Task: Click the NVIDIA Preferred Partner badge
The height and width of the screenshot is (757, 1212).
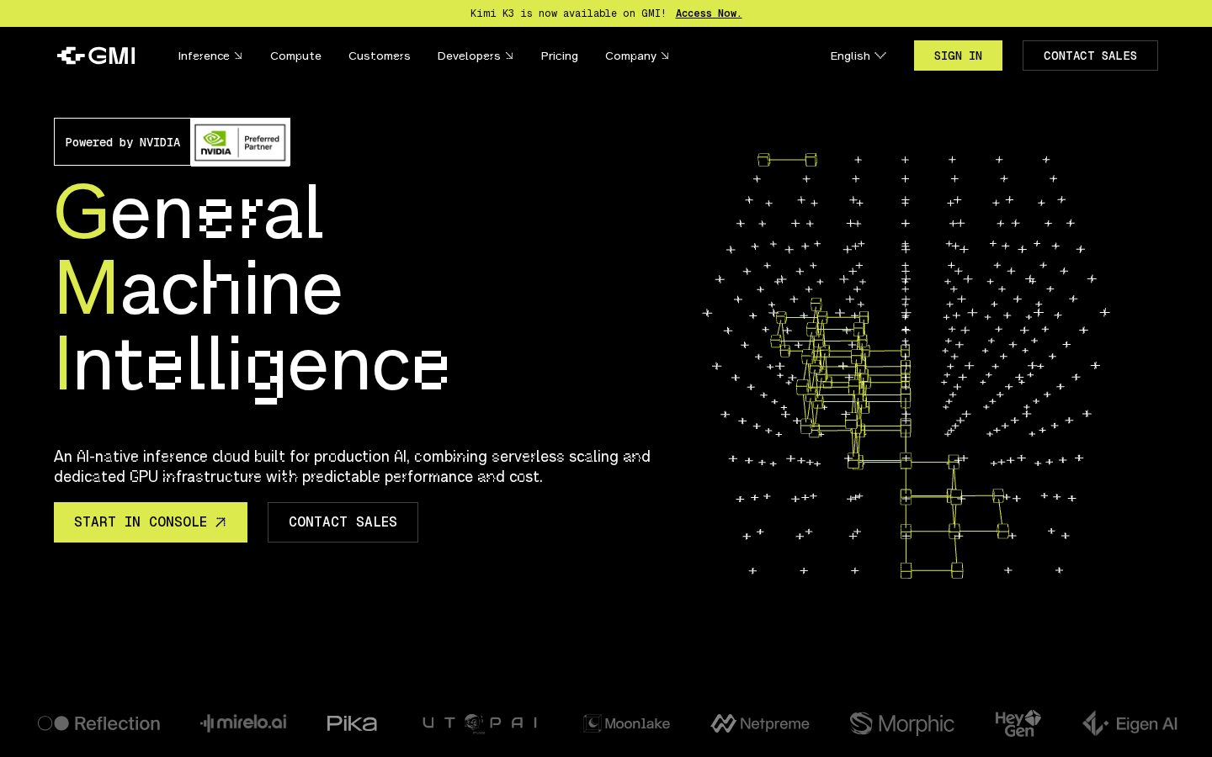Action: pyautogui.click(x=241, y=142)
